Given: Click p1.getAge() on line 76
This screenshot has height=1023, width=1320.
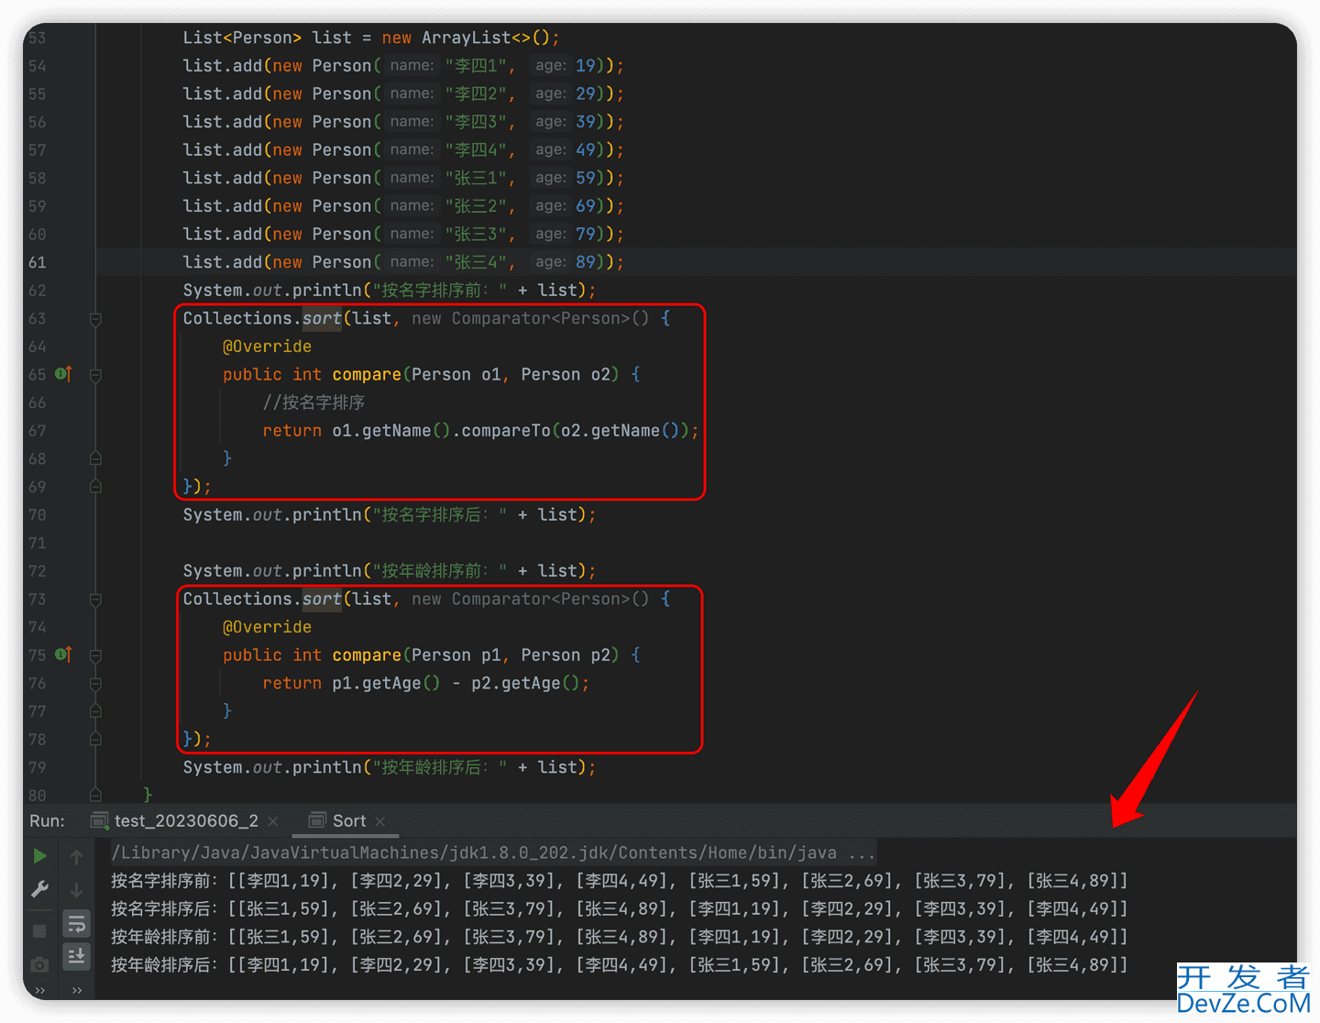Looking at the screenshot, I should (386, 683).
